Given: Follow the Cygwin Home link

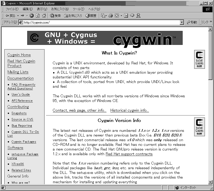Looking at the screenshot, I should tap(19, 55).
